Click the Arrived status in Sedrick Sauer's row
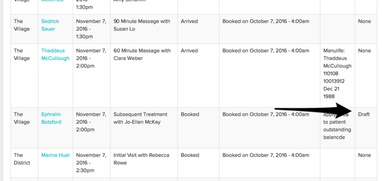This screenshot has height=181, width=382. [189, 21]
